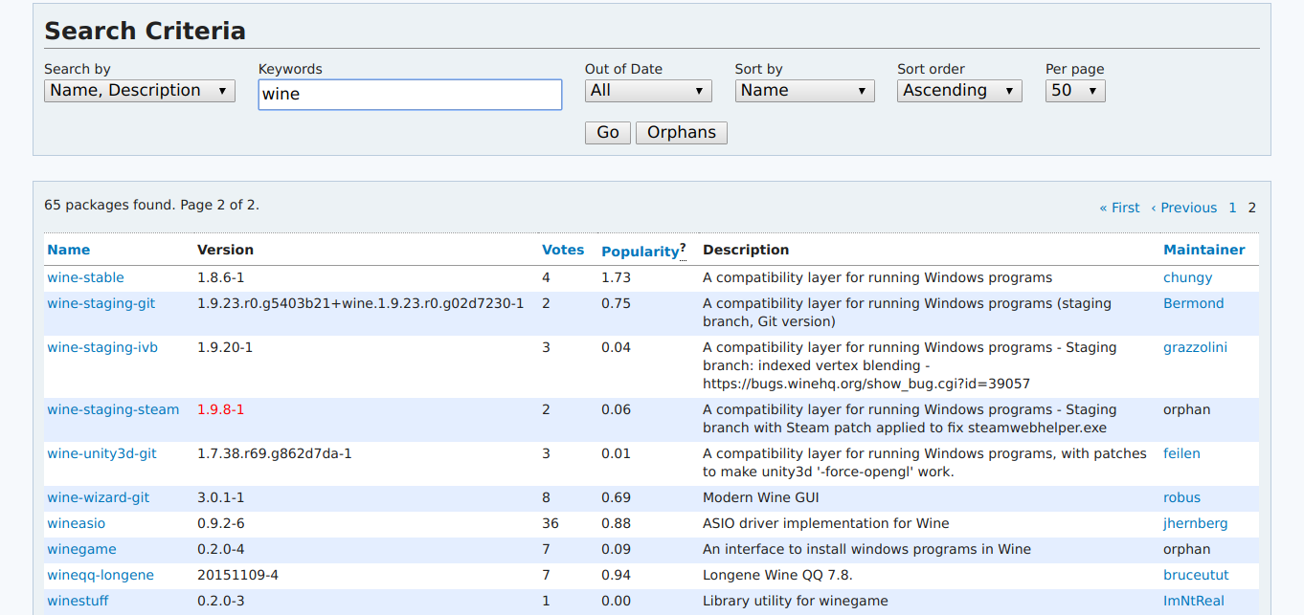
Task: Click version 1.7.38.r69.g862d7da-1 cell
Action: [275, 453]
